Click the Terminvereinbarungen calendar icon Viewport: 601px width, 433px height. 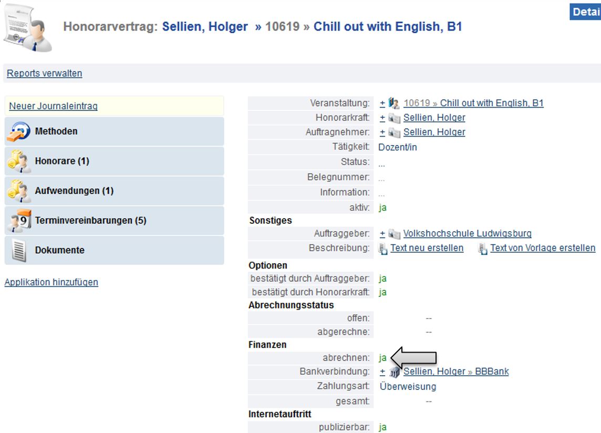[19, 221]
